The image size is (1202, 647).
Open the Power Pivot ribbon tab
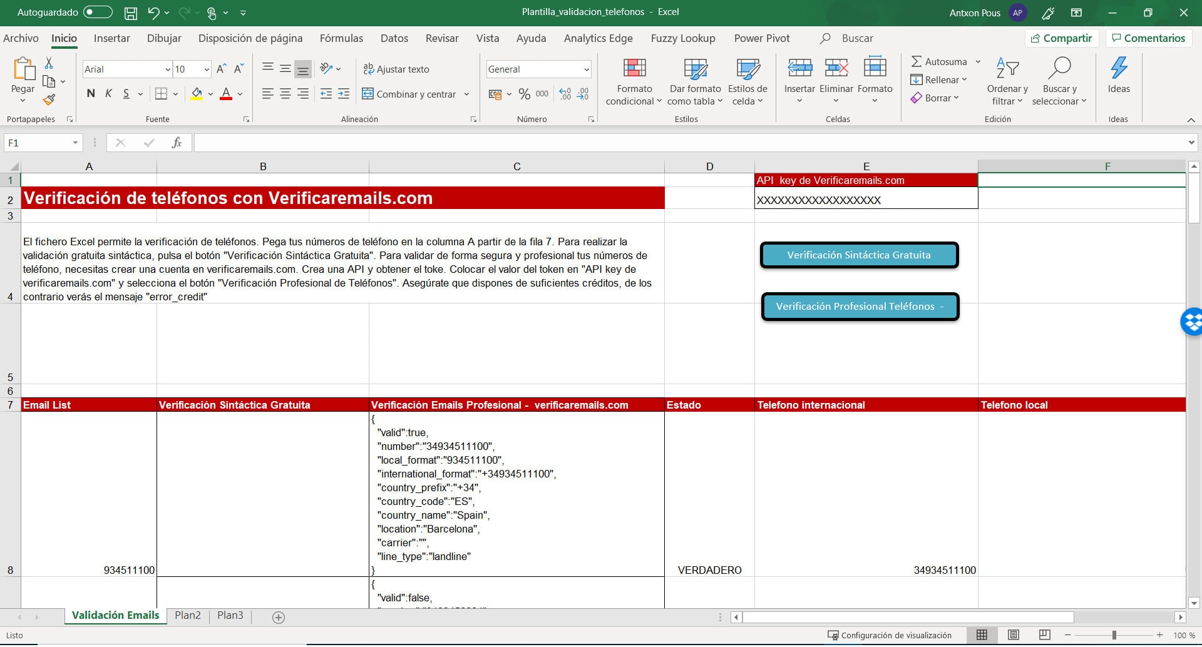pyautogui.click(x=762, y=38)
